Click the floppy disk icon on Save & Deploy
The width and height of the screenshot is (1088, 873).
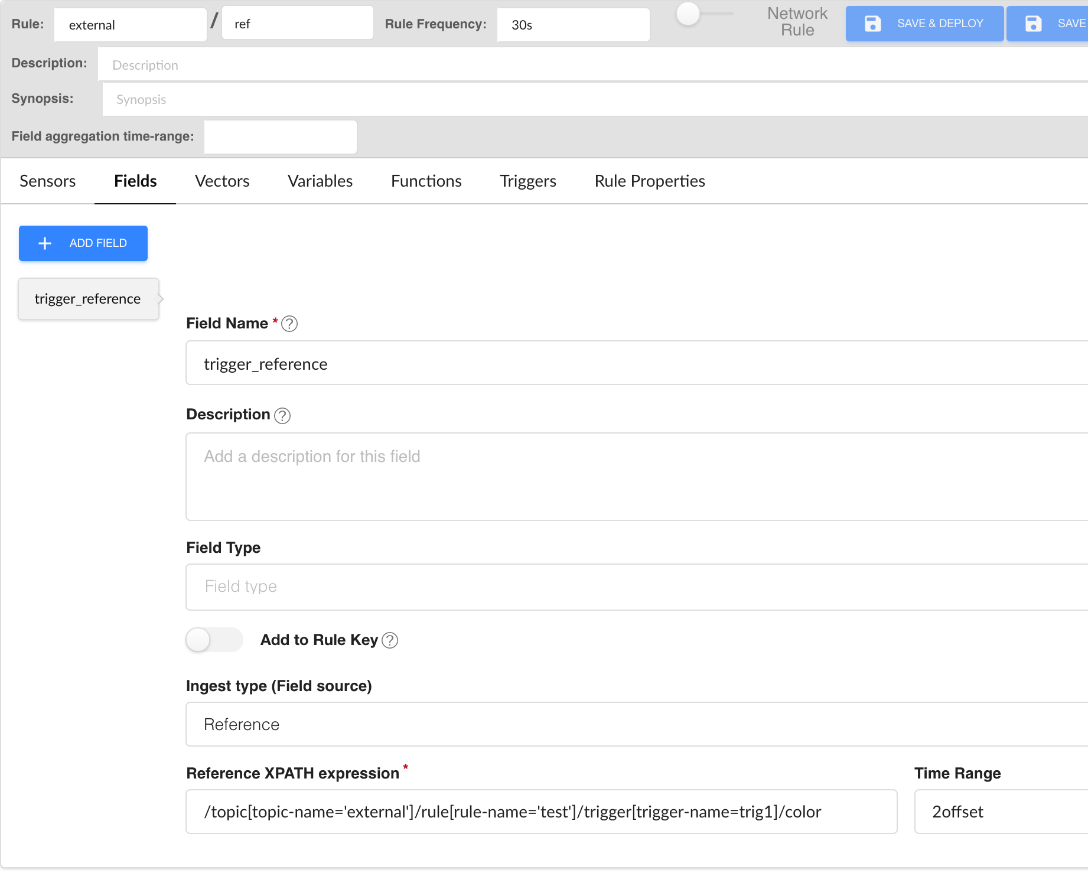pos(872,24)
